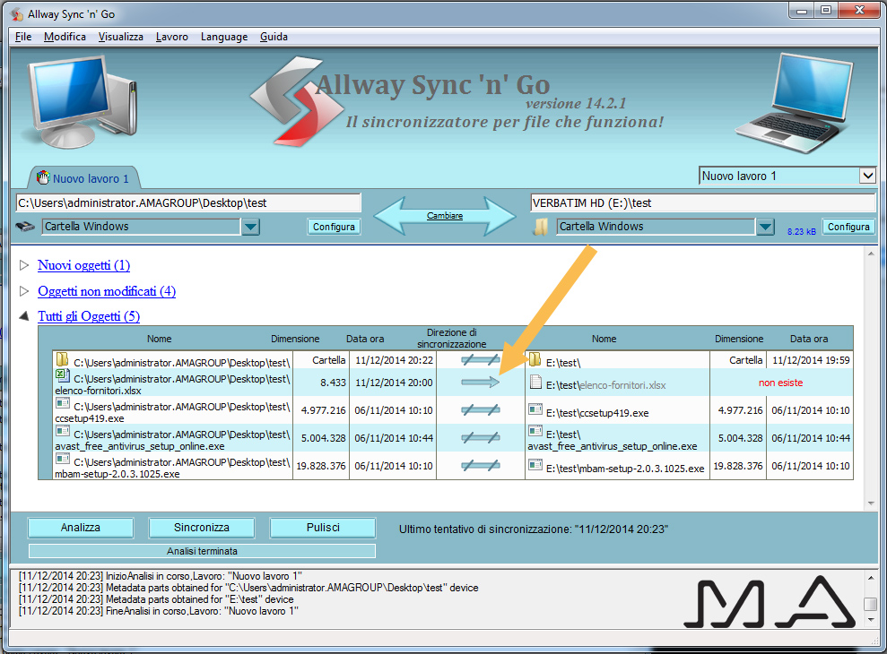
Task: Click sync direction arrow for elenco-fornitori.xlsx row
Action: 480,383
